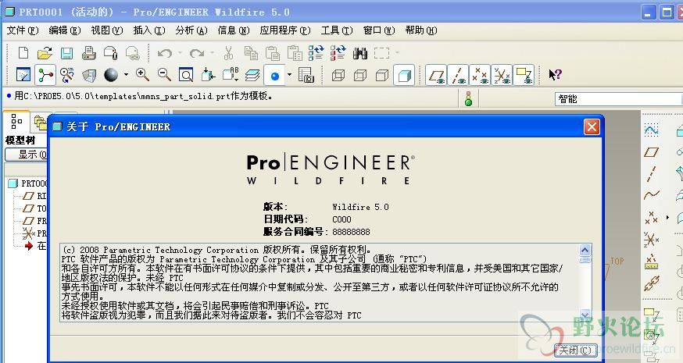Toggle datum axes visibility
This screenshot has width=683, height=363.
pos(458,75)
